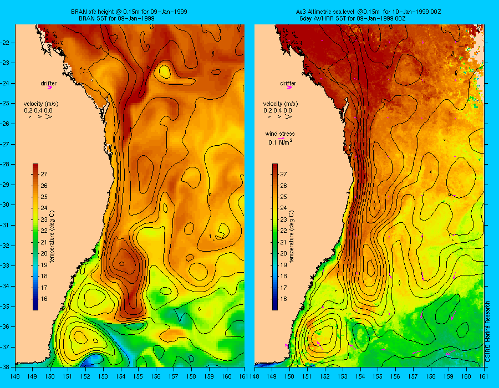Click the 159 longitude label under the AVHRR map

(449, 376)
